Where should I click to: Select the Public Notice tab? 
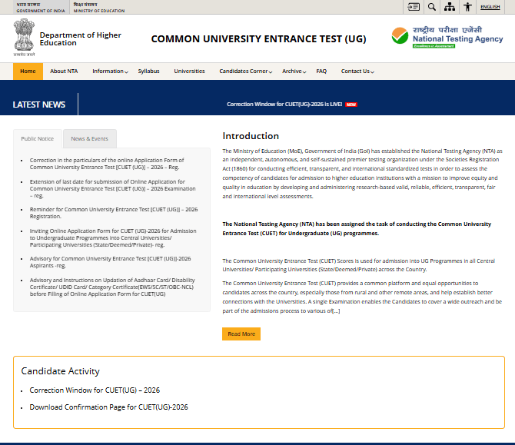(x=38, y=138)
